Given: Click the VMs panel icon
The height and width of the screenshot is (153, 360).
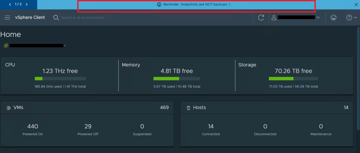Looking at the screenshot, I should coord(8,108).
